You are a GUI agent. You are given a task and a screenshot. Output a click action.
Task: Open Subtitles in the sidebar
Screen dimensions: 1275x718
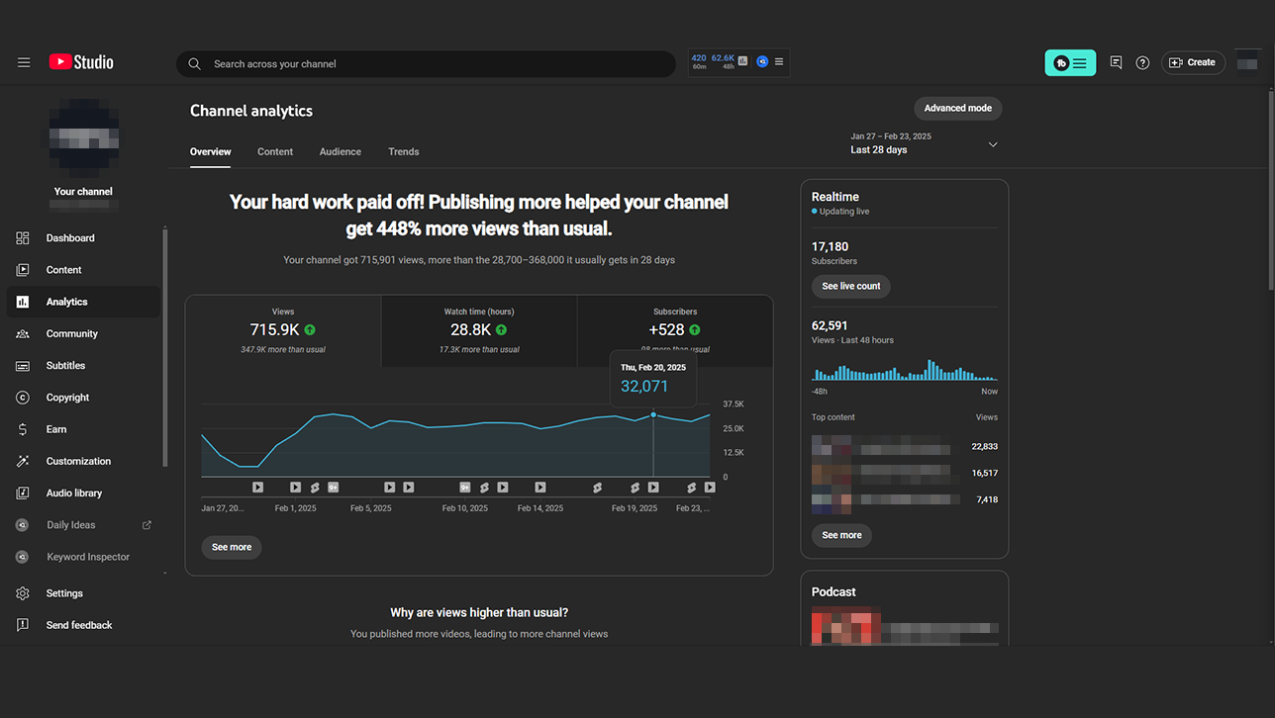tap(83, 366)
